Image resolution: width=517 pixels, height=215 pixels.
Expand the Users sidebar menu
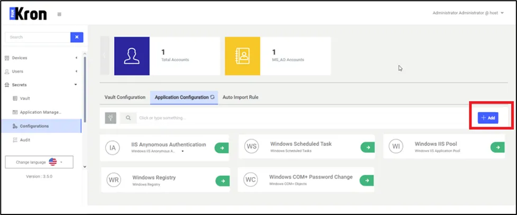point(42,71)
